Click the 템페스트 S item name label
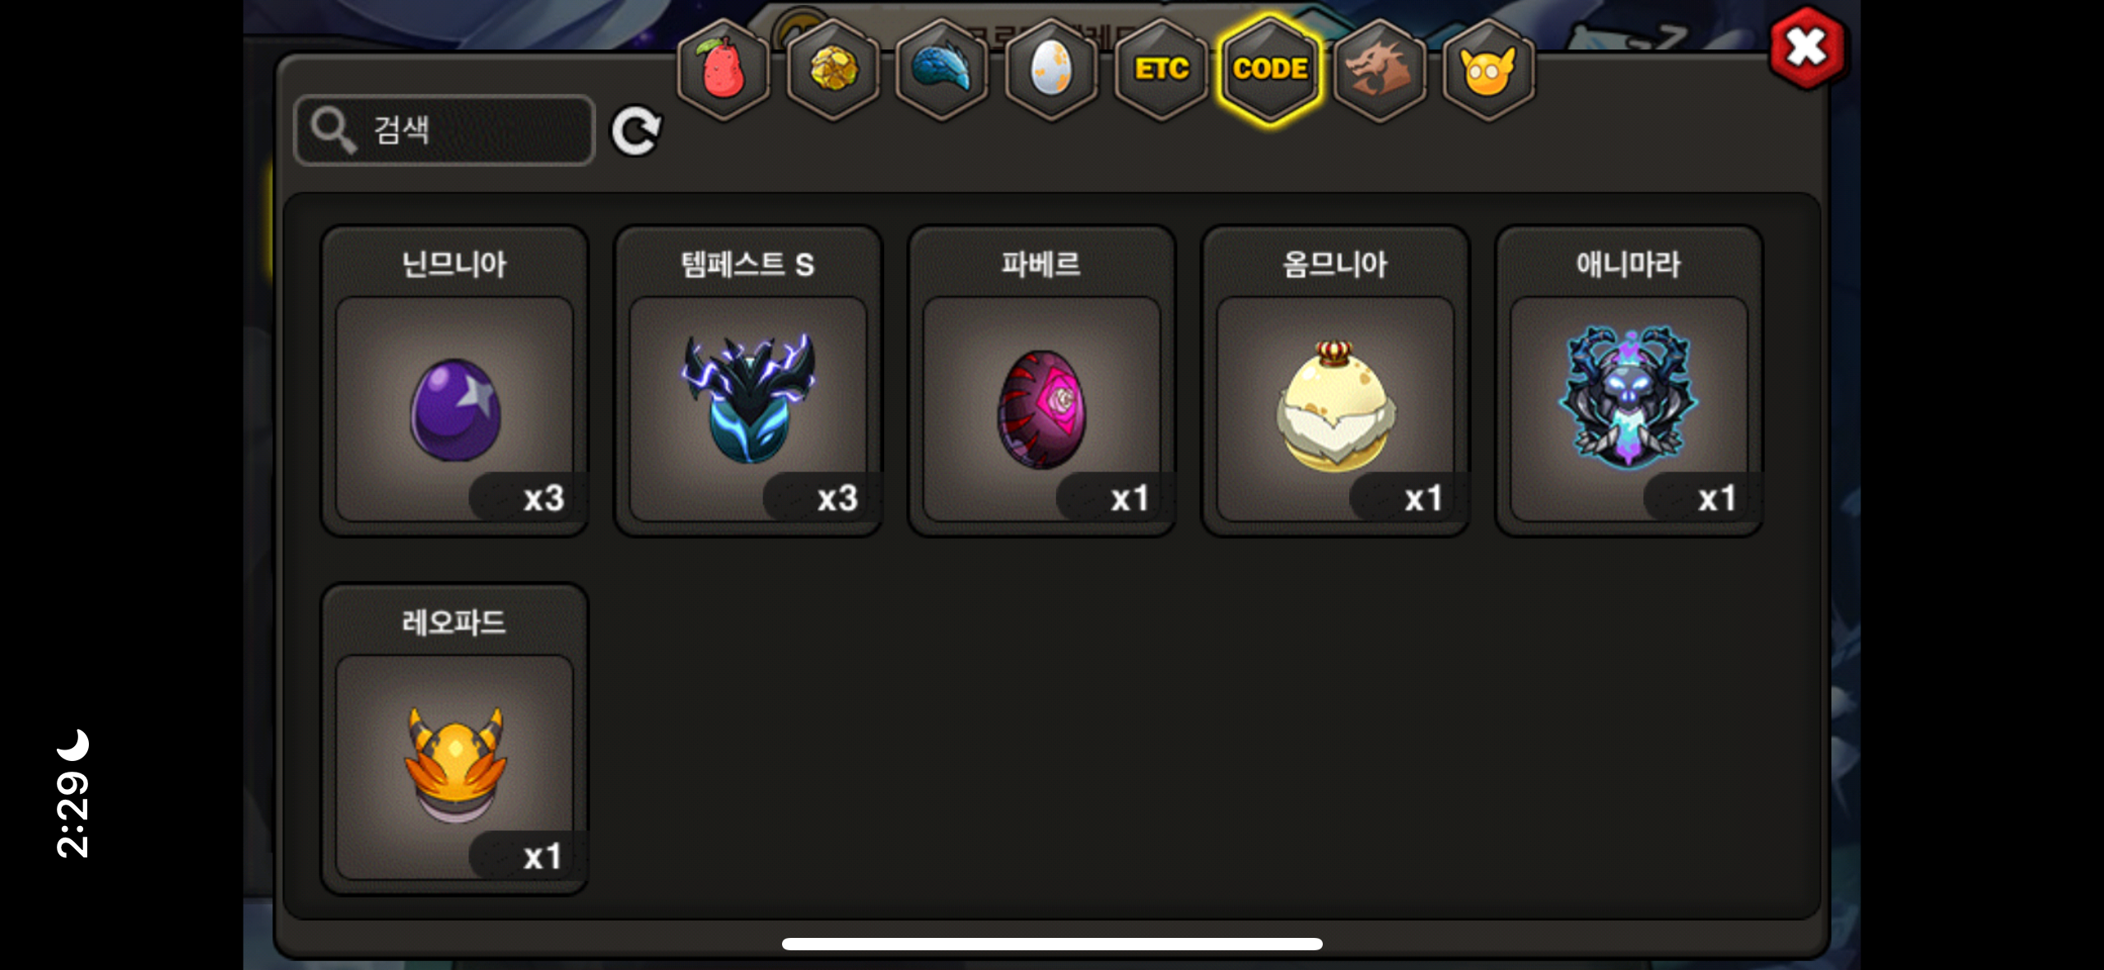This screenshot has height=970, width=2104. pyautogui.click(x=747, y=264)
